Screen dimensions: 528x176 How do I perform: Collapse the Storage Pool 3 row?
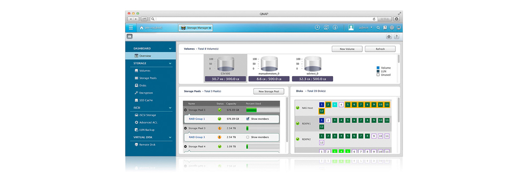tap(185, 128)
